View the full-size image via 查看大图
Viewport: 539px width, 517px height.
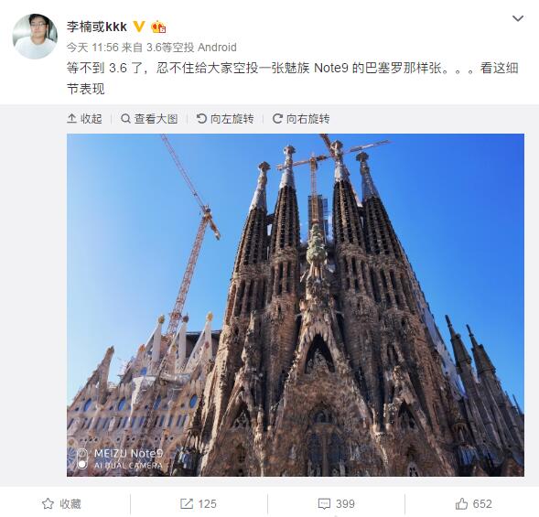click(x=149, y=119)
